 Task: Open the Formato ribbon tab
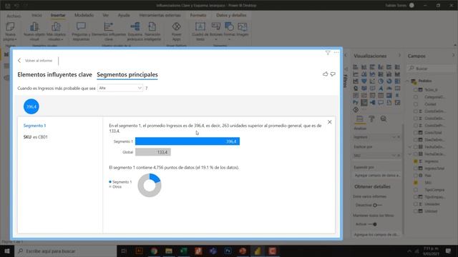198,15
